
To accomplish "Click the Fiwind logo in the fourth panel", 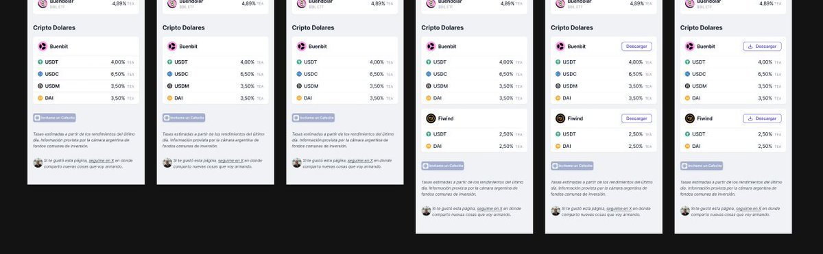I will click(431, 118).
